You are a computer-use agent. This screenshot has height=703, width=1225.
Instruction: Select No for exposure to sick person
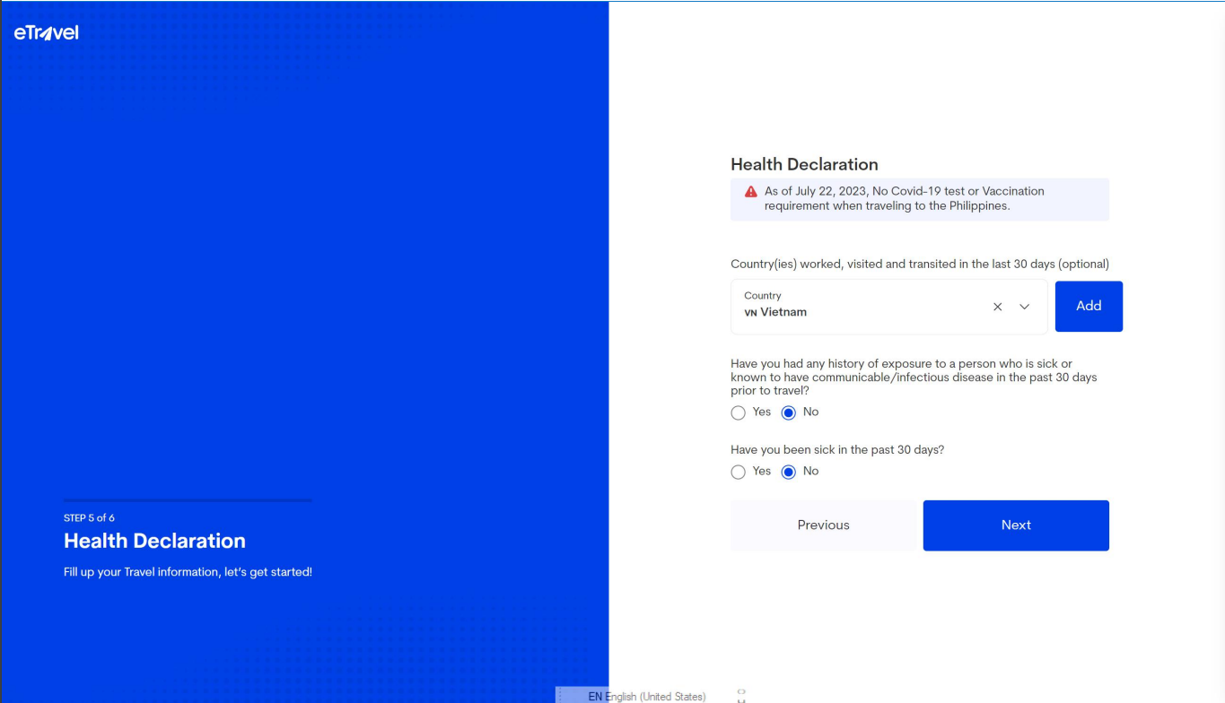coord(789,412)
